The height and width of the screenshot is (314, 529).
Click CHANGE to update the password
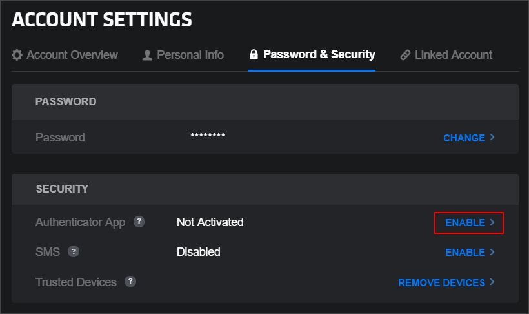pyautogui.click(x=464, y=138)
